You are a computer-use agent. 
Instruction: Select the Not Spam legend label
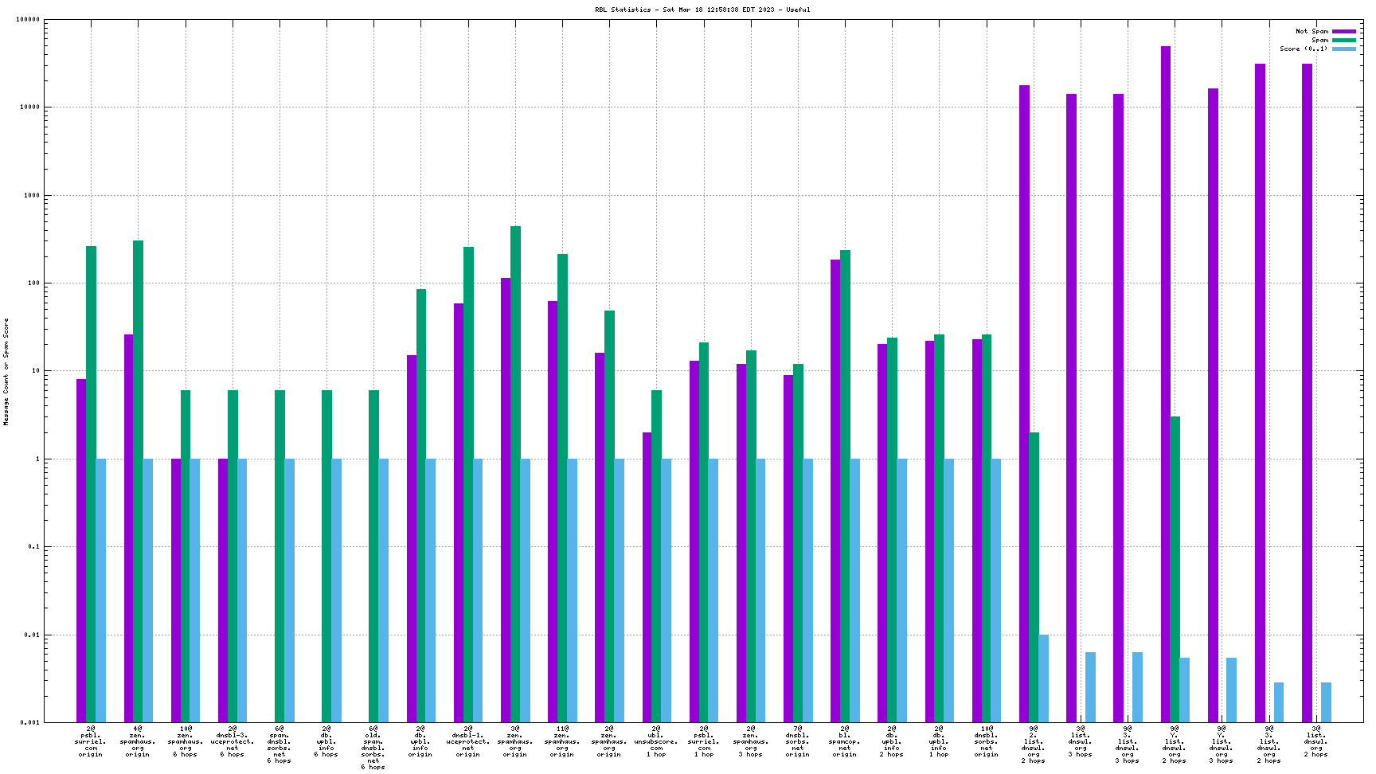click(1311, 31)
